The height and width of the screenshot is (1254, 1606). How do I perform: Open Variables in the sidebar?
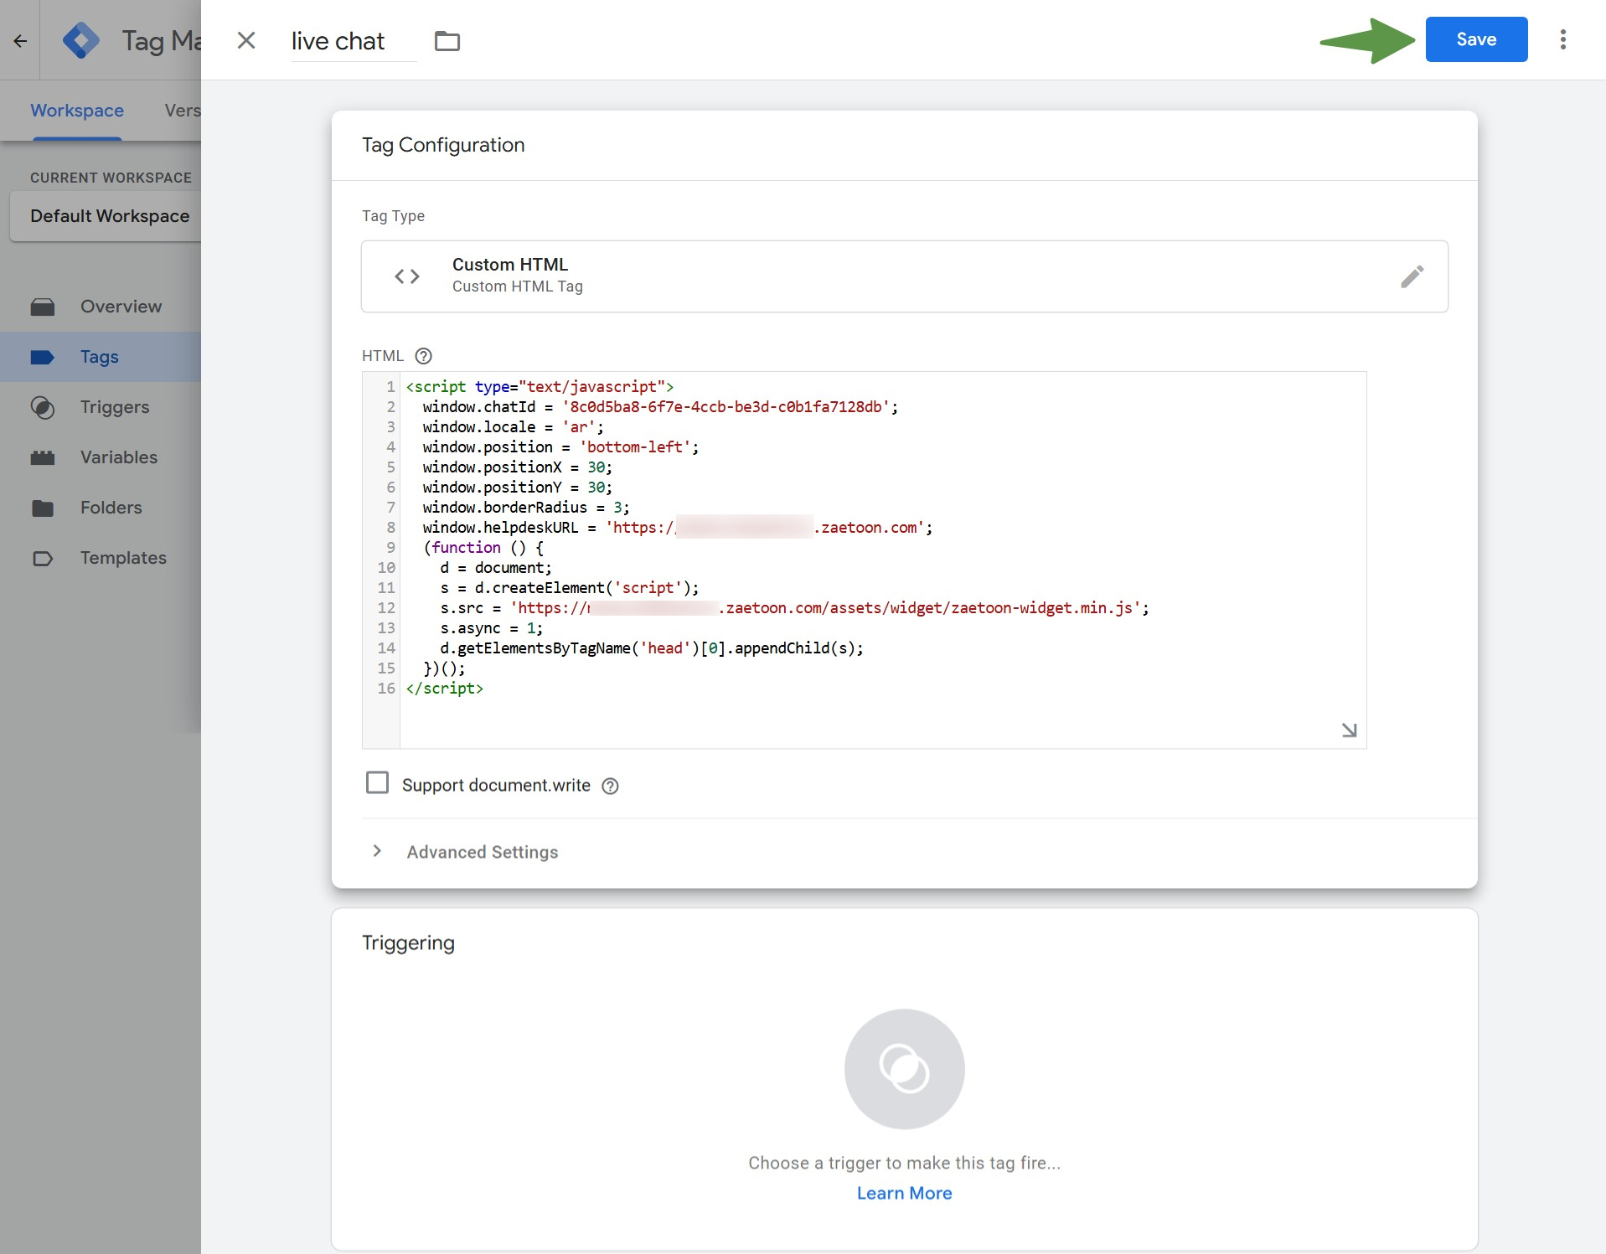pos(119,457)
